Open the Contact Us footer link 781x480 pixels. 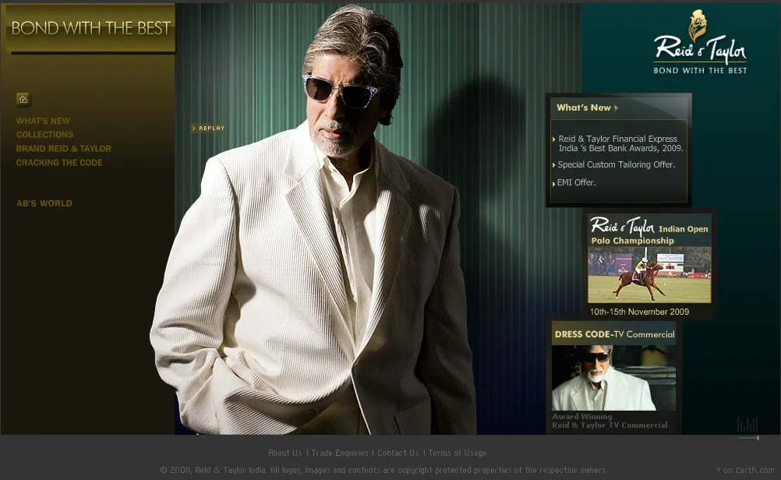(398, 453)
